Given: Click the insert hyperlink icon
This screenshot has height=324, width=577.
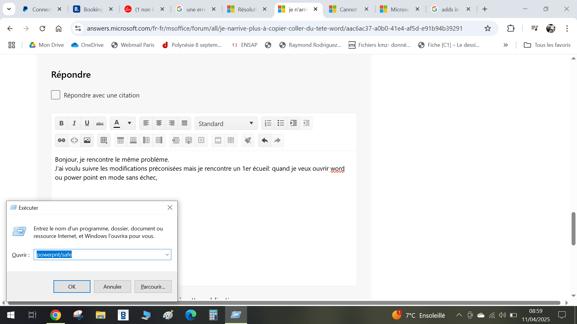Looking at the screenshot, I should tap(62, 140).
